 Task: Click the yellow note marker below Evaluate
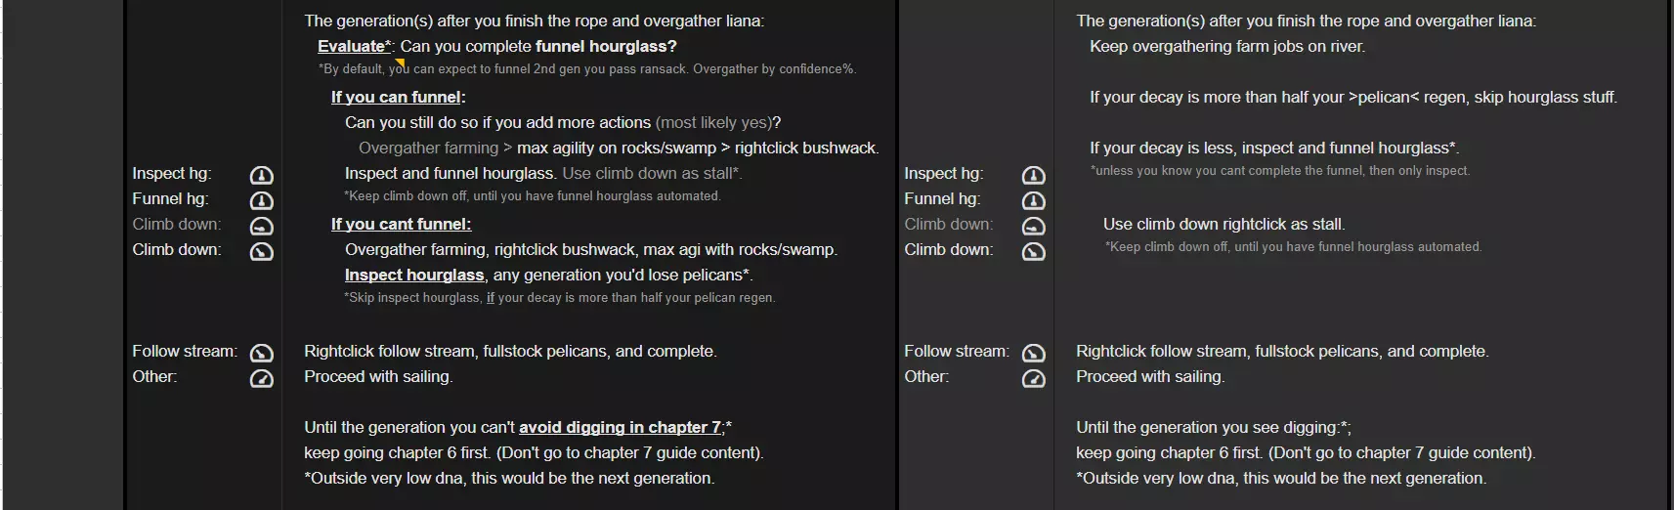coord(400,64)
